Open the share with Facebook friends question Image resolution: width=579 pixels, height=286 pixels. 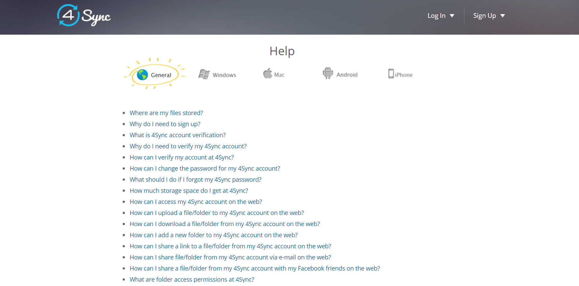pyautogui.click(x=255, y=269)
